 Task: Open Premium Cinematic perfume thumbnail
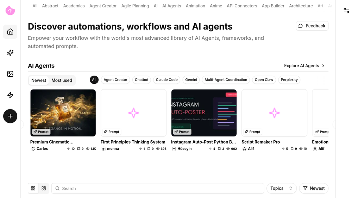63,113
